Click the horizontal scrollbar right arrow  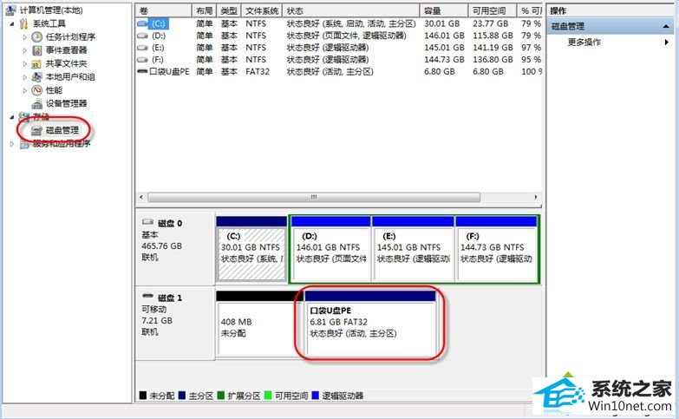point(536,197)
